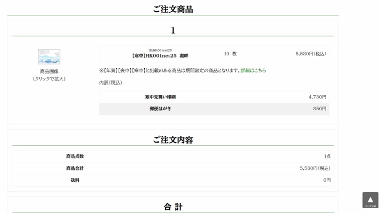The image size is (380, 213).
Task: Click the item number 1 heading
Action: click(x=173, y=30)
